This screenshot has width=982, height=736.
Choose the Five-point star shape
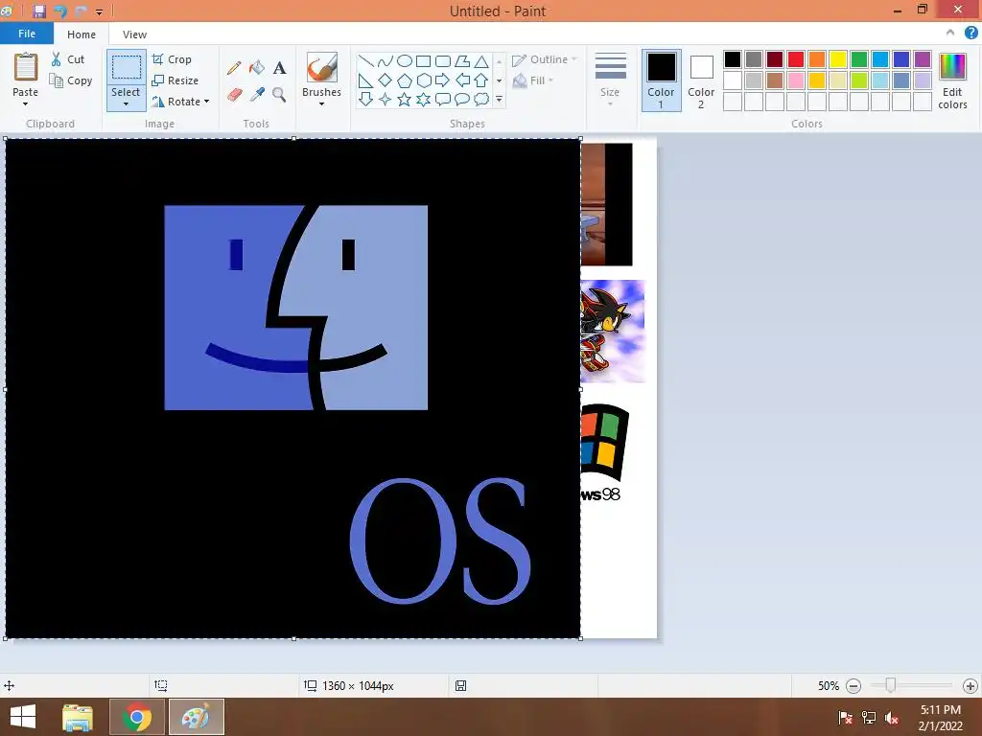(x=405, y=99)
